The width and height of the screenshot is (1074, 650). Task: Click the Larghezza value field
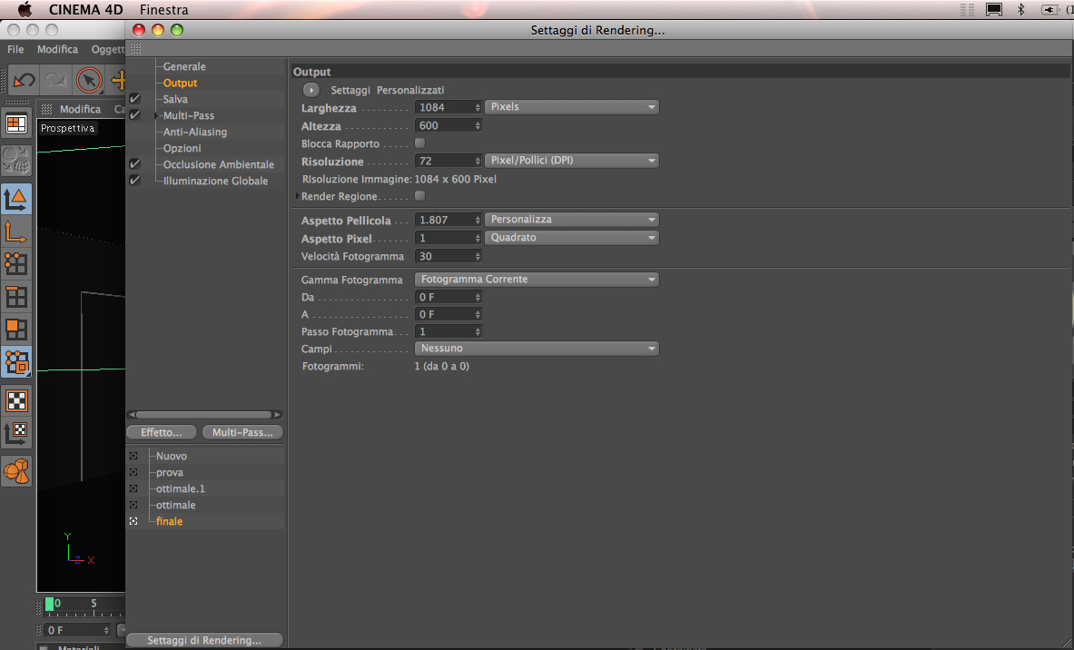[x=448, y=107]
